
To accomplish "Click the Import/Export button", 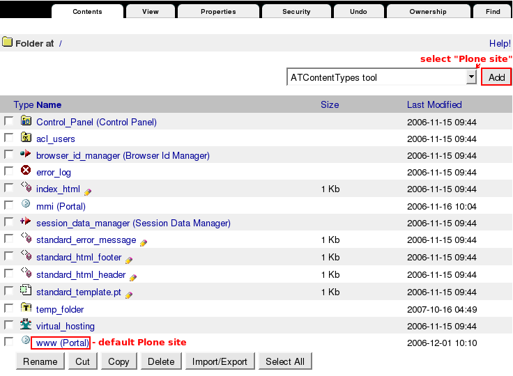I will click(220, 361).
